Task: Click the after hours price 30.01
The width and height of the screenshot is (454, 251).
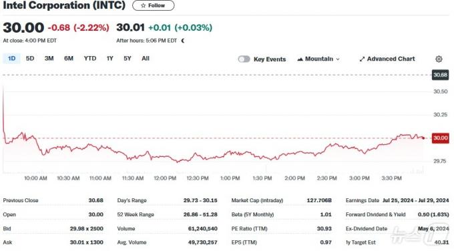Action: (130, 27)
